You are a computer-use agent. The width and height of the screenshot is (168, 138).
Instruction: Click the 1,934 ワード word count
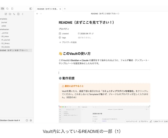[158, 121]
